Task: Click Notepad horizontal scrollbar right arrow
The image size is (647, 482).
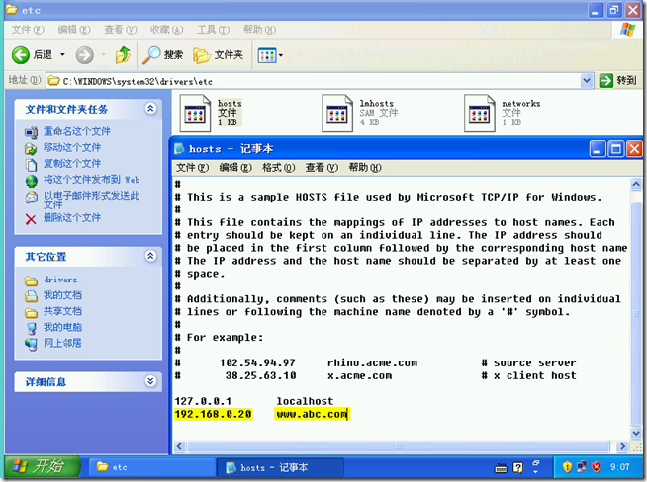Action: tap(622, 446)
